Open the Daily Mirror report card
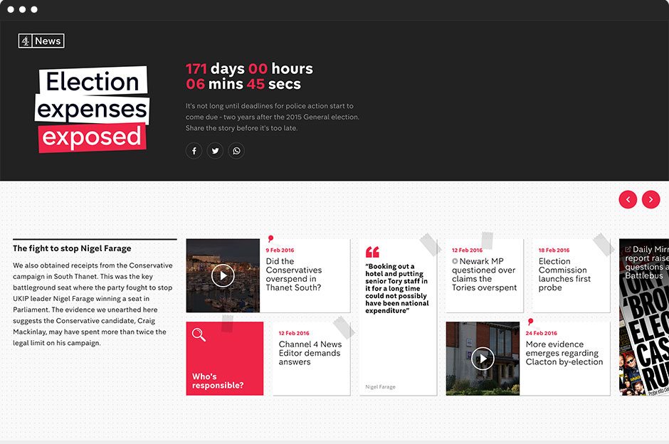This screenshot has height=444, width=669. [644, 317]
